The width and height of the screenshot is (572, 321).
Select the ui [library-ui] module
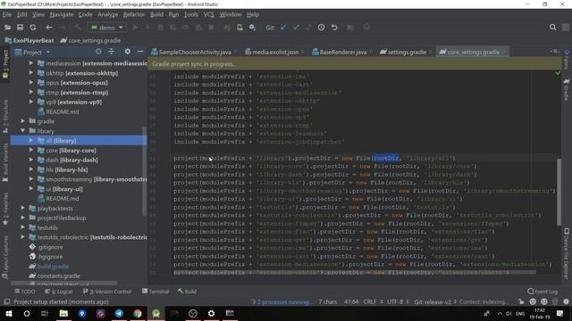point(64,189)
